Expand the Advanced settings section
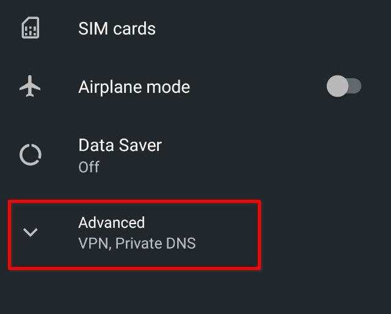 pos(134,235)
